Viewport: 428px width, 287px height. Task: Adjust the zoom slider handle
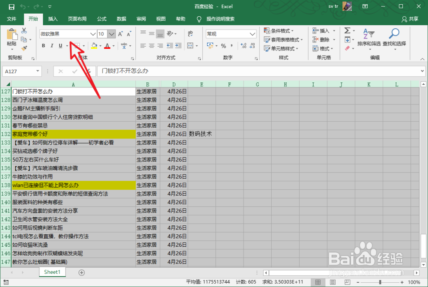coord(380,282)
